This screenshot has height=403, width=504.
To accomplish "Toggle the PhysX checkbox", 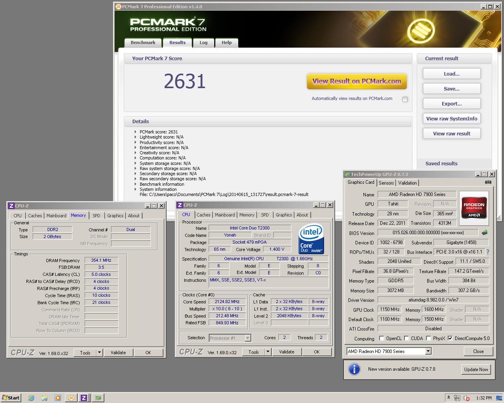I will click(x=428, y=338).
